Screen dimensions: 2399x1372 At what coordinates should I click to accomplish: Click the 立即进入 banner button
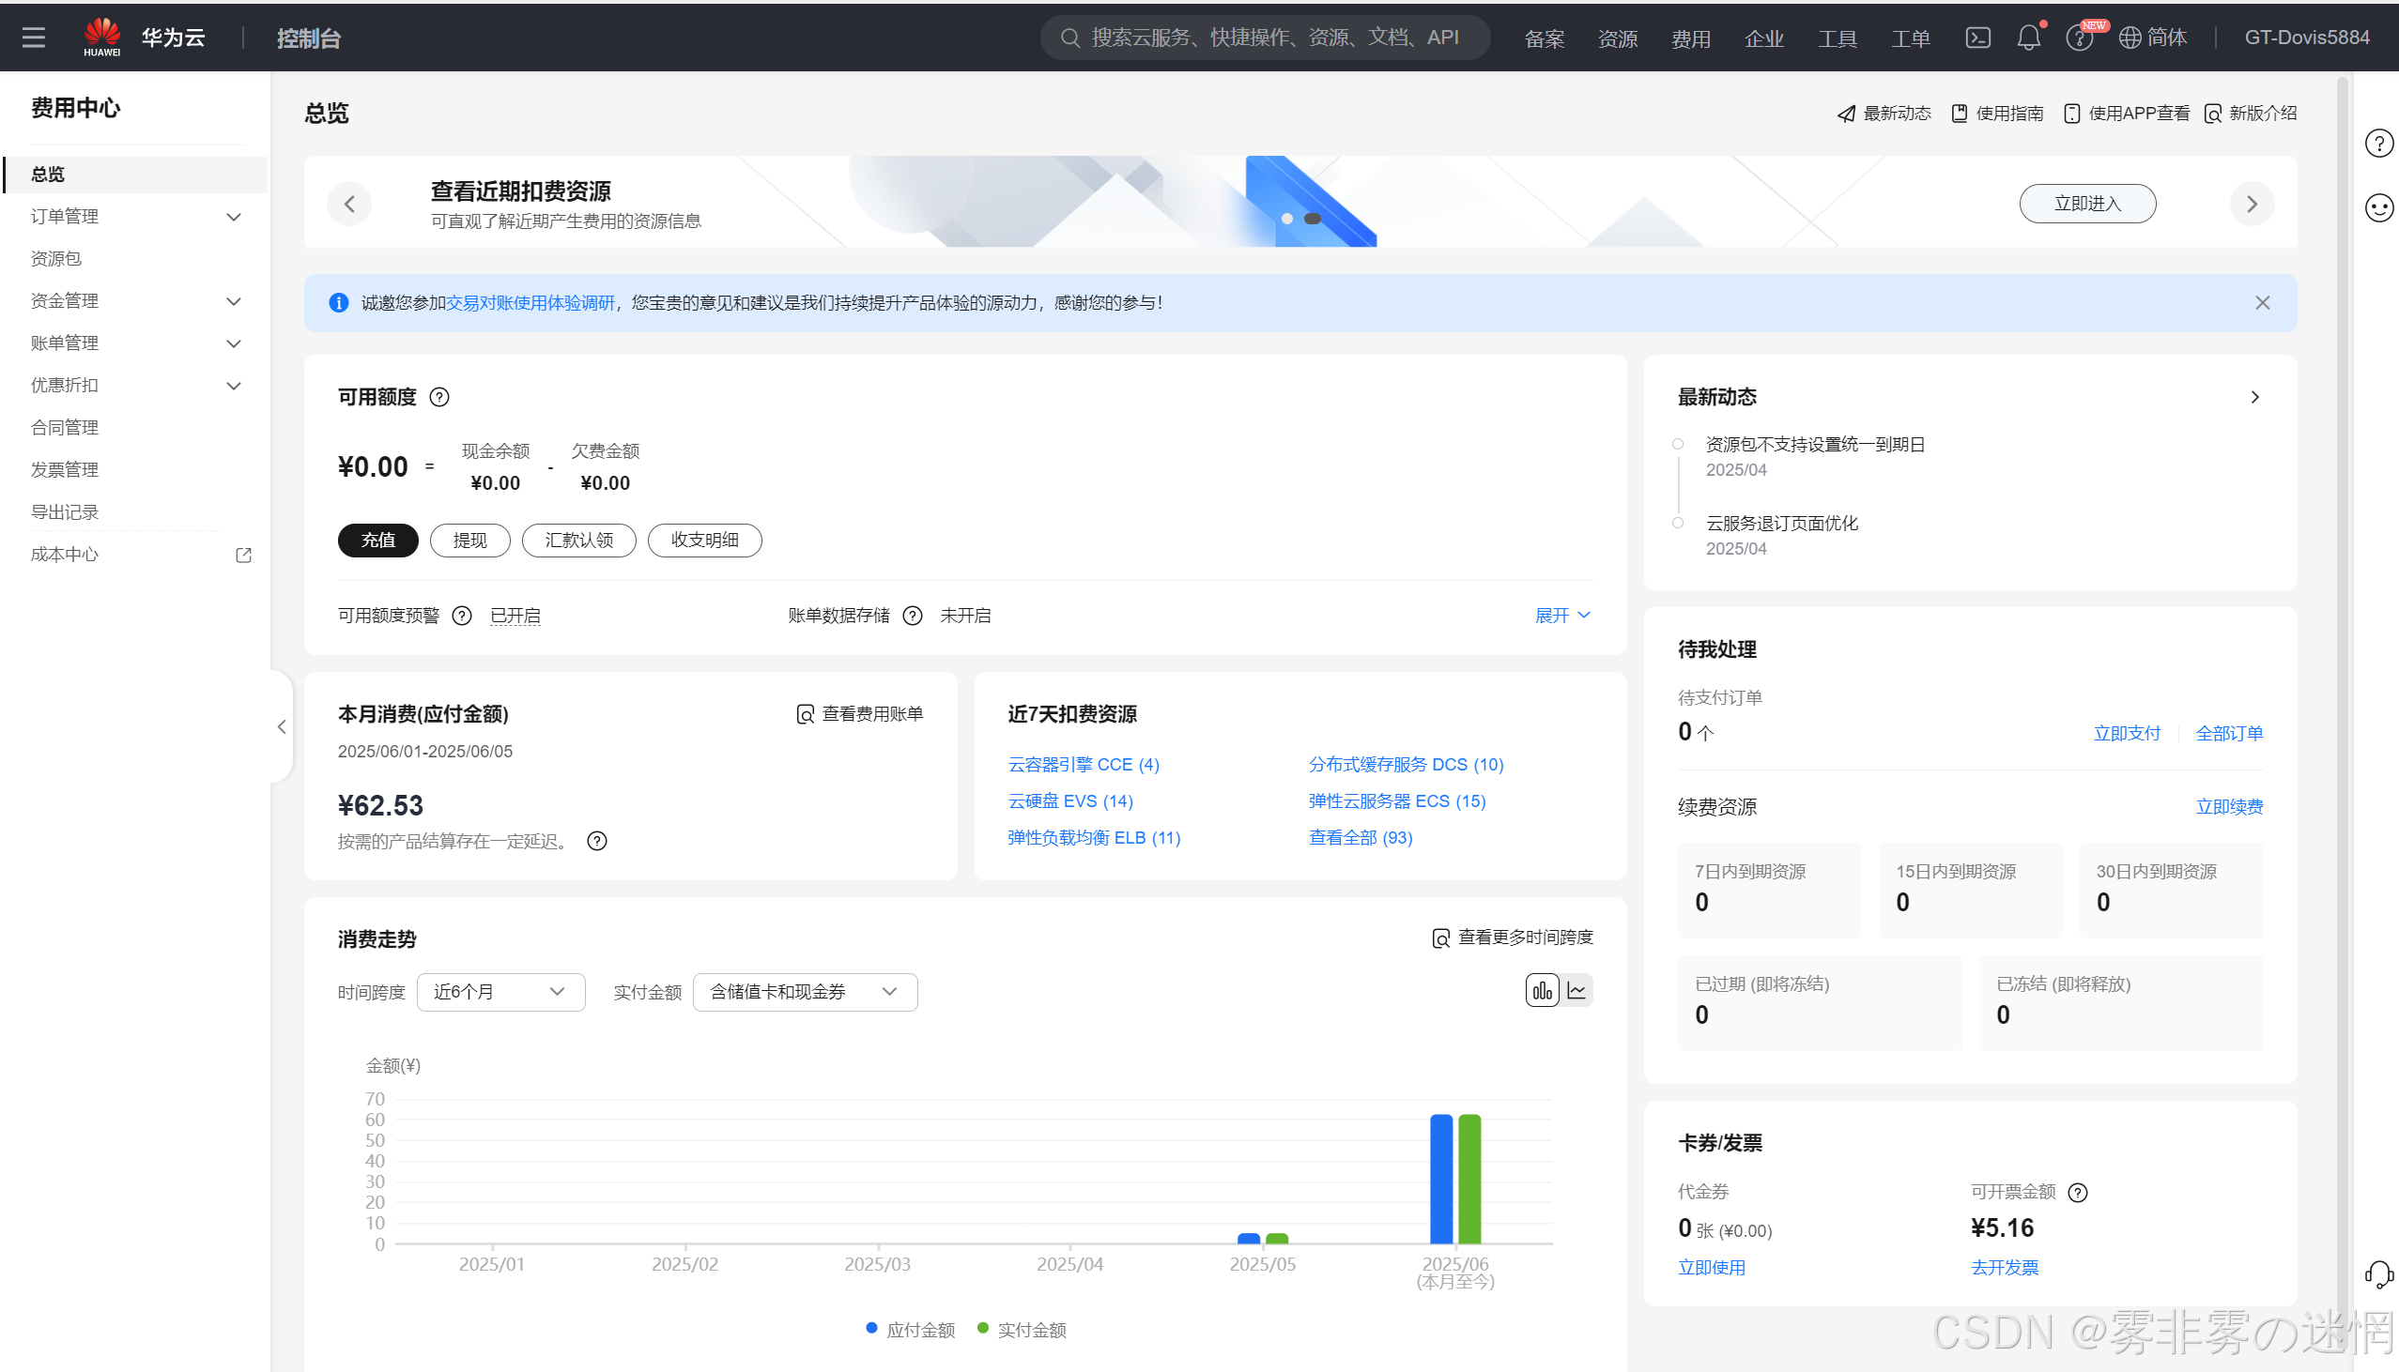click(2087, 204)
